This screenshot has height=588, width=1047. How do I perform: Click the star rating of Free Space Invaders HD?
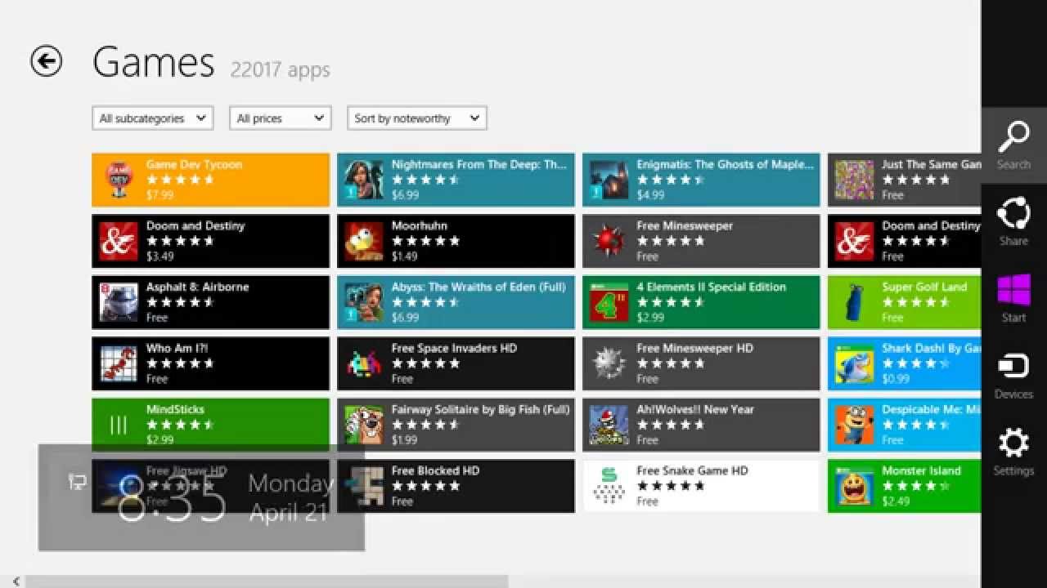point(425,363)
